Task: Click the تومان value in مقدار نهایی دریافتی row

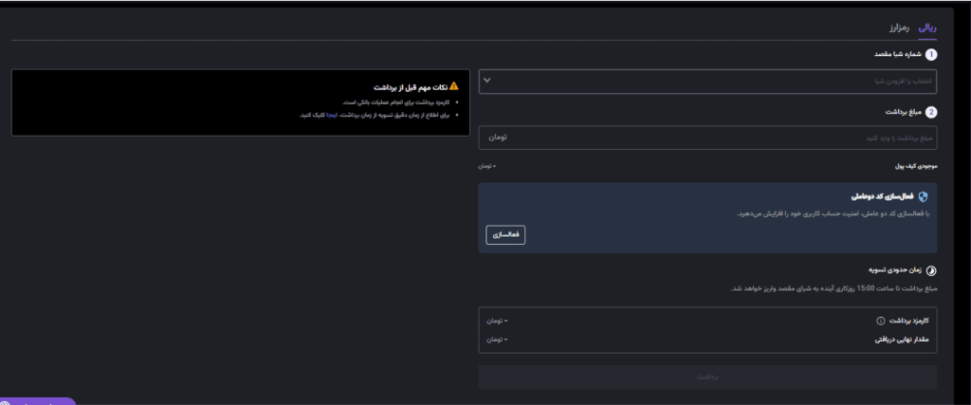Action: [x=497, y=340]
